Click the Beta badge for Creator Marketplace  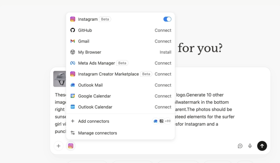pos(146,74)
